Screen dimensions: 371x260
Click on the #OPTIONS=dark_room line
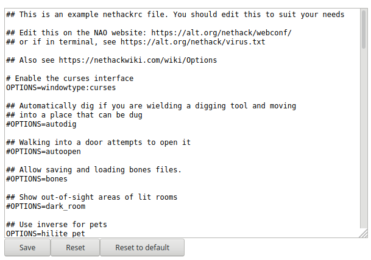tap(46, 206)
